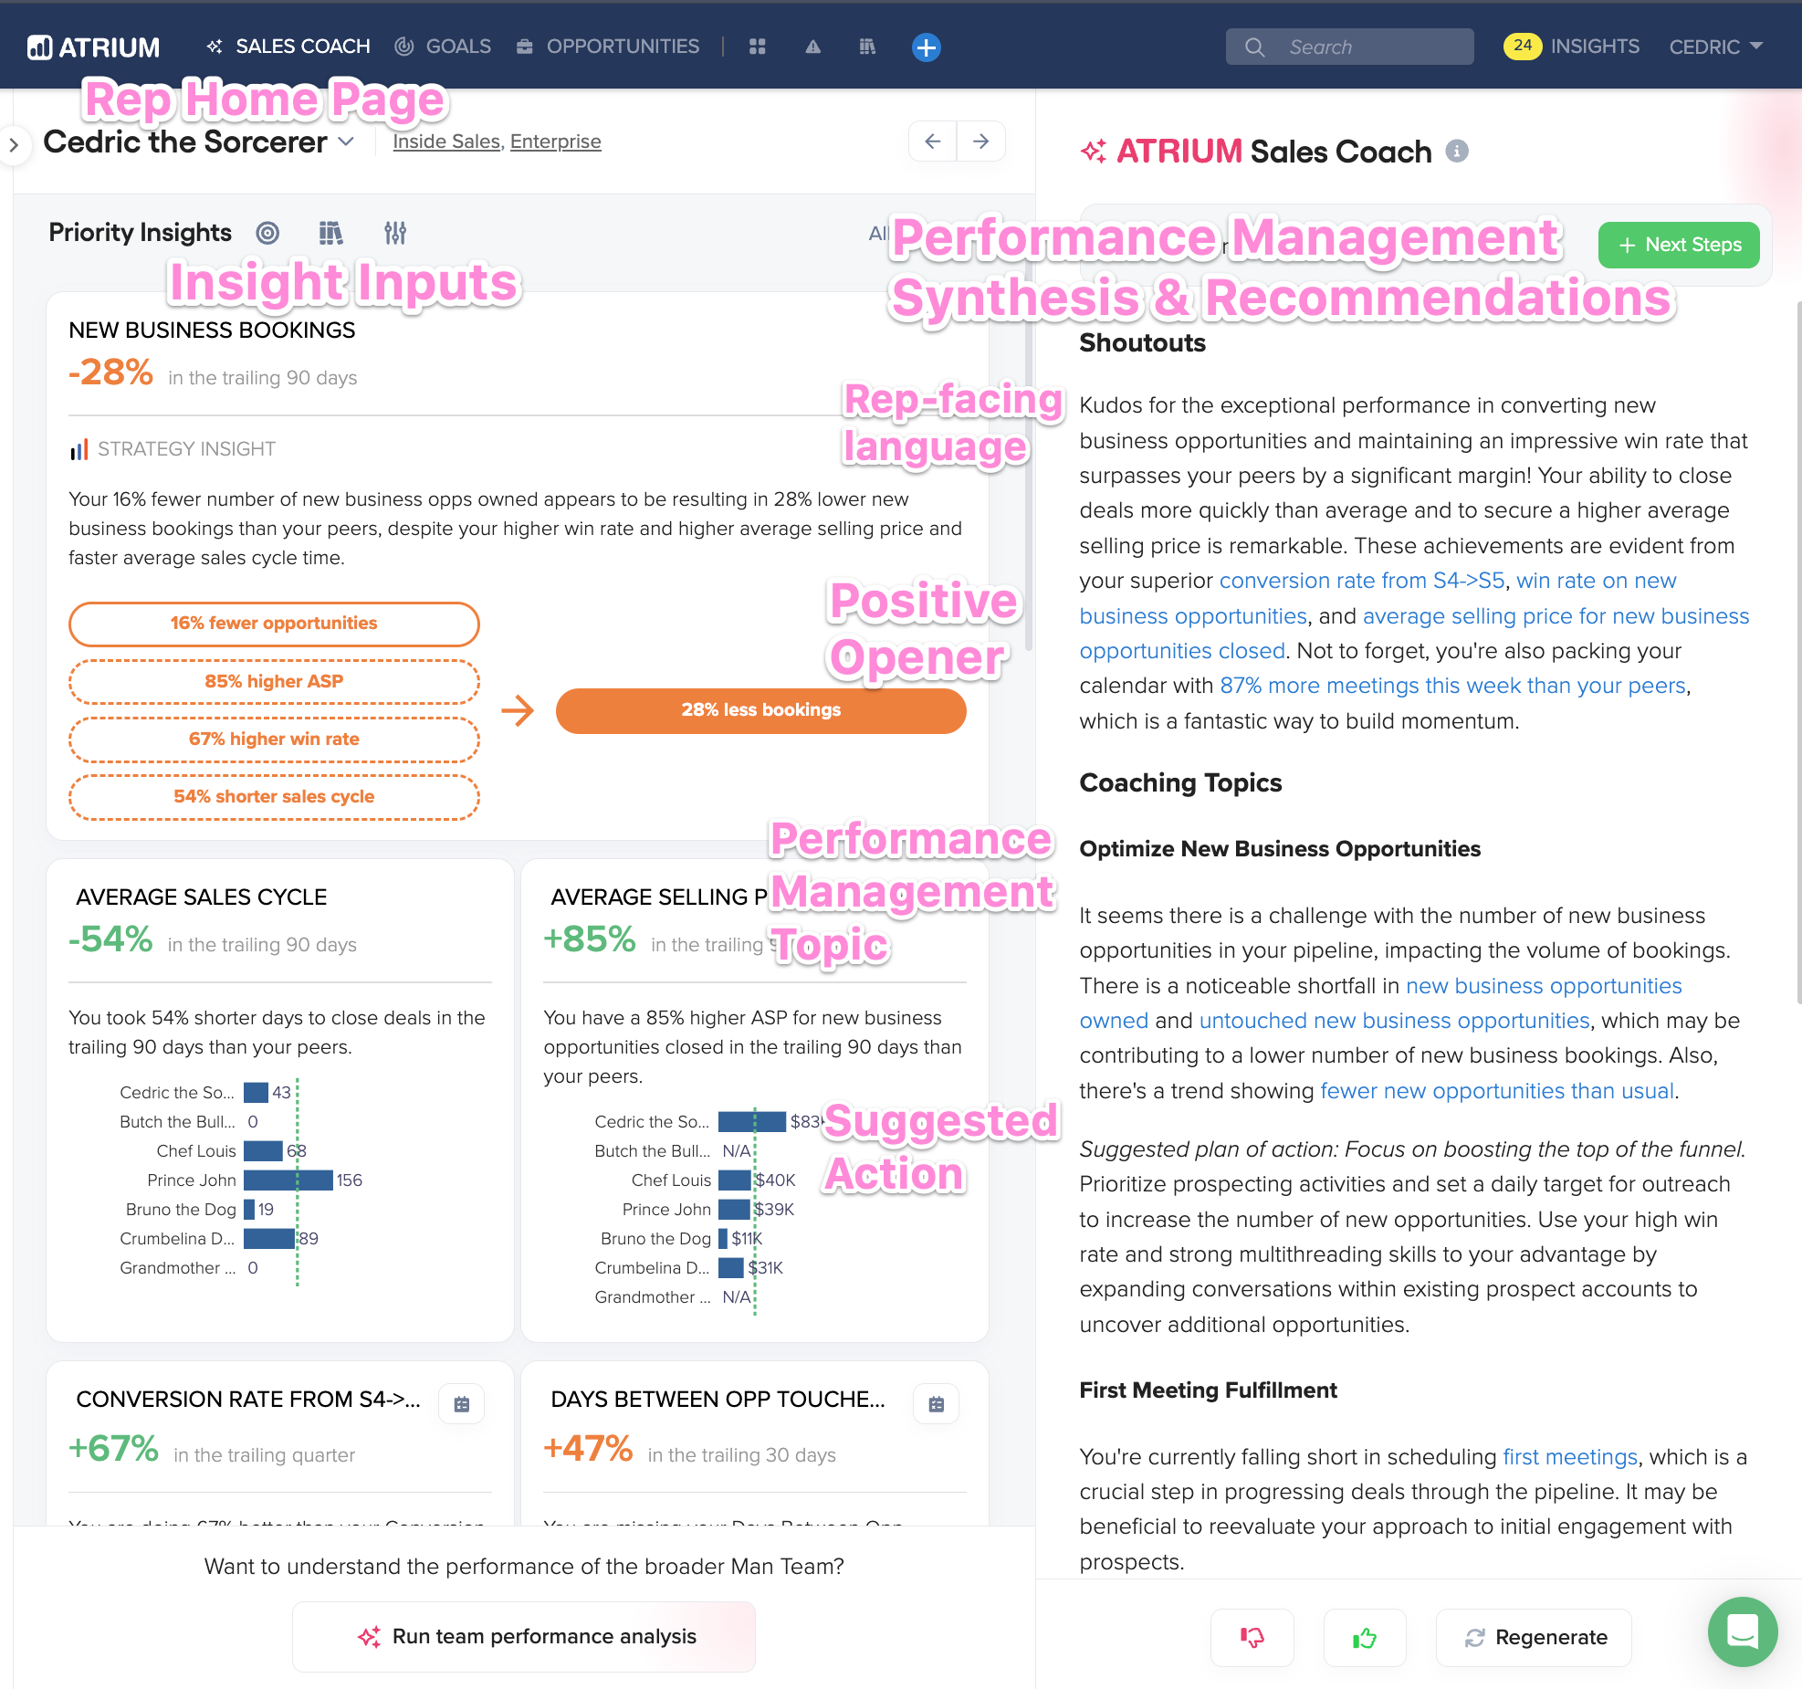Follow the Inside Sales link
Viewport: 1802px width, 1689px height.
click(x=446, y=142)
